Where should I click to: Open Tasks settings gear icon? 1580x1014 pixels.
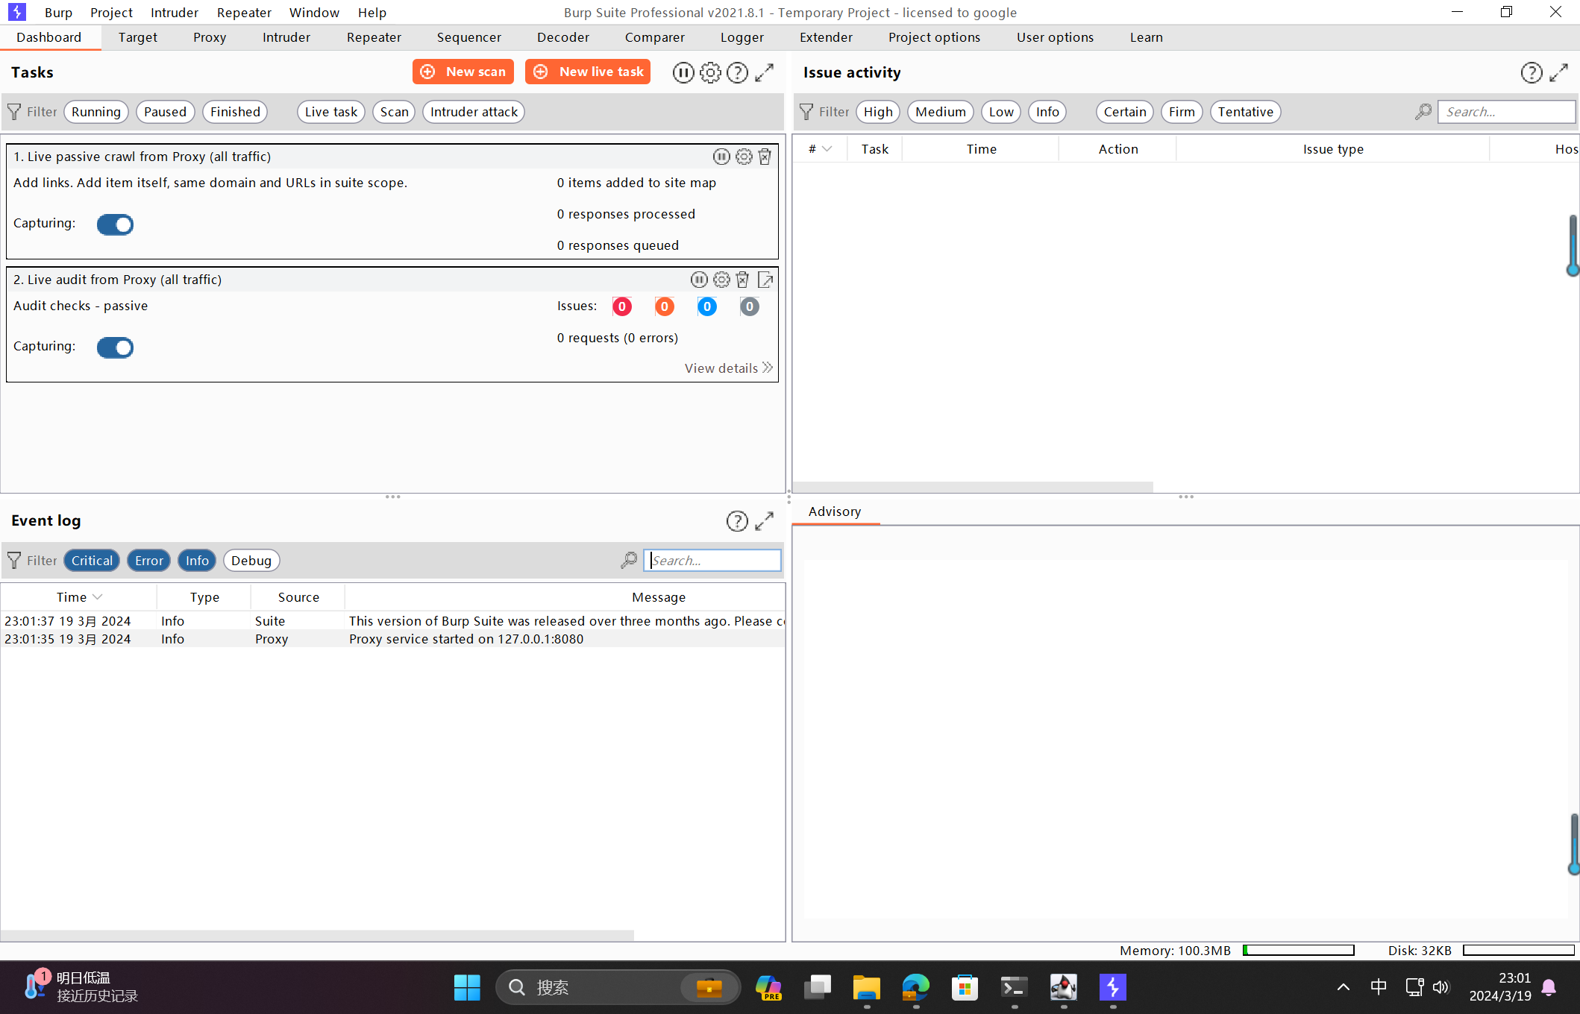pyautogui.click(x=710, y=72)
